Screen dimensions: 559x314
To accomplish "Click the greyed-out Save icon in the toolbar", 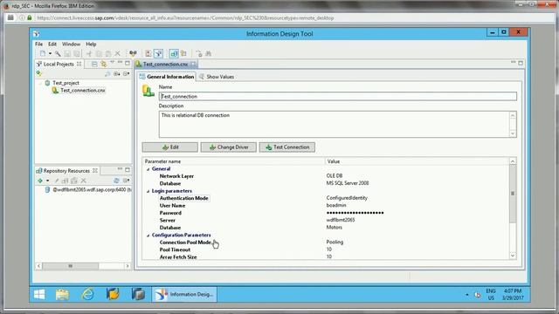I will [67, 54].
